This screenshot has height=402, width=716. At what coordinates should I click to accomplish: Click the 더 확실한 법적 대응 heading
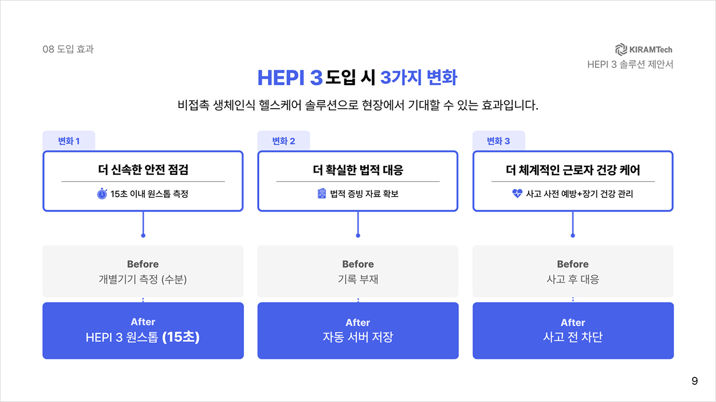point(358,170)
